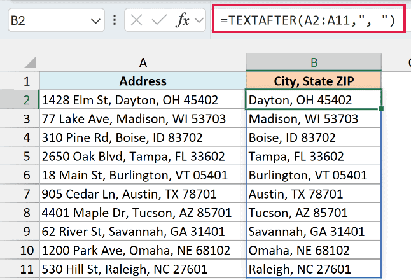Click cell Madison, WI 53703
411x280 pixels.
tap(314, 118)
